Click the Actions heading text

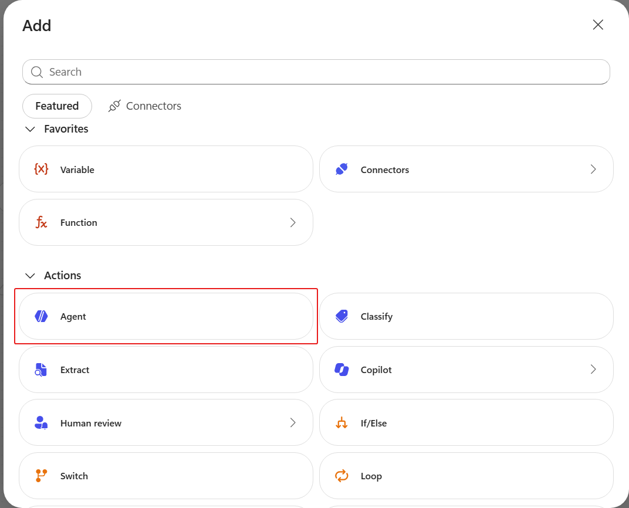click(63, 276)
